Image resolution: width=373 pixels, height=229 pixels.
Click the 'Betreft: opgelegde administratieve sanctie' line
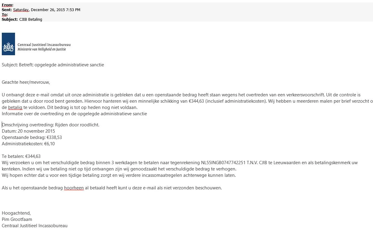61,65
